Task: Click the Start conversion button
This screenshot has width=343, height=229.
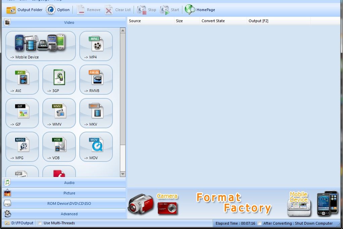Action: [170, 10]
